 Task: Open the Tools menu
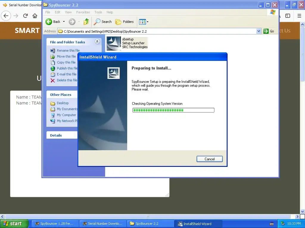98,12
